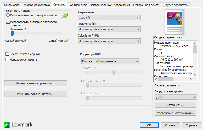Expand "Коррекция RGB" dropdown
The image size is (203, 130).
point(110,61)
